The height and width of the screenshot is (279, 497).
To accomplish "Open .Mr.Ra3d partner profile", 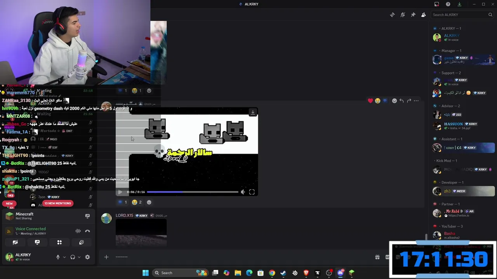I will point(462,213).
